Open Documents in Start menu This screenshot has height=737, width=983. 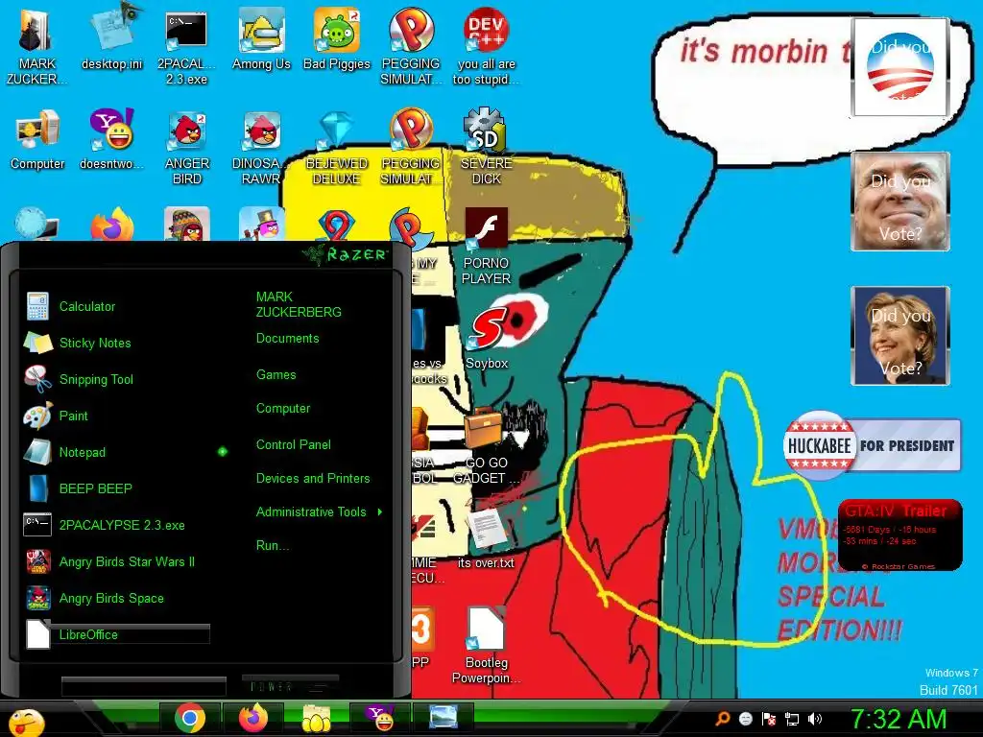pos(287,339)
